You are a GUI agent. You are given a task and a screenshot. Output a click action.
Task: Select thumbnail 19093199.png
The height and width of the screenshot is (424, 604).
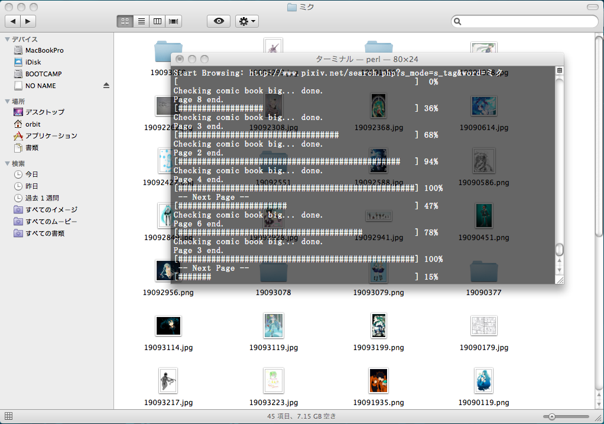tap(379, 325)
